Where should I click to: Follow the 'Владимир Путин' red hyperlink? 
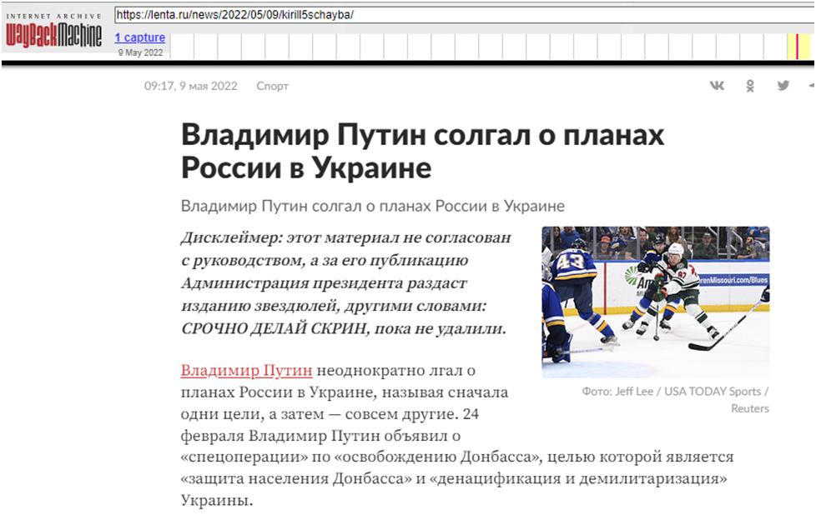[x=246, y=370]
